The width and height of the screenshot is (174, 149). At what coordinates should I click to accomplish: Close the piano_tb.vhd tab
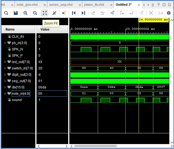[x=111, y=5]
